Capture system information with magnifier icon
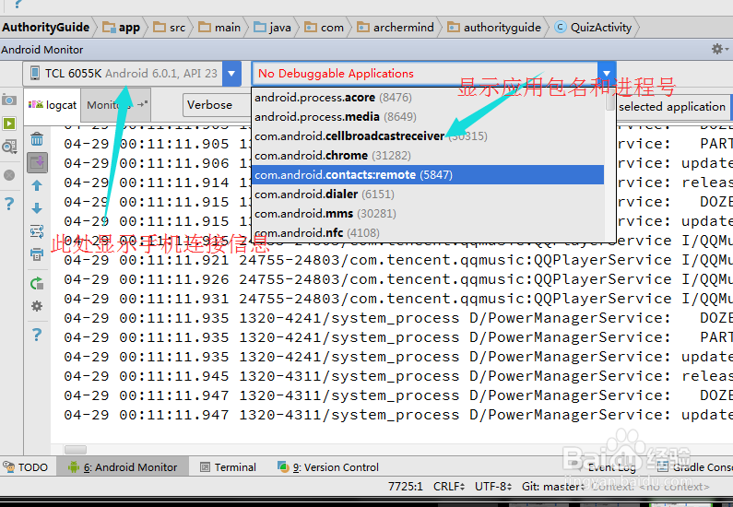Screen dimensions: 733x507 [9, 147]
